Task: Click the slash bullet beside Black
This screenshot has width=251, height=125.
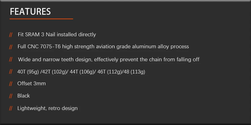Action: [11, 96]
